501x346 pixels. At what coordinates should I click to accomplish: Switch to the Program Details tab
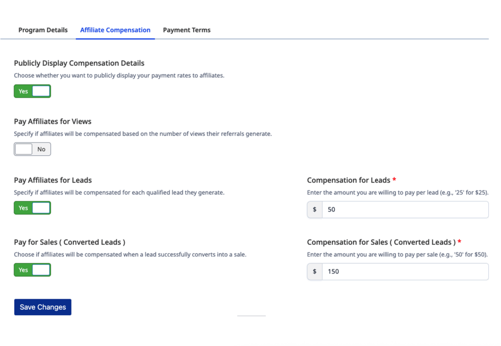[43, 30]
